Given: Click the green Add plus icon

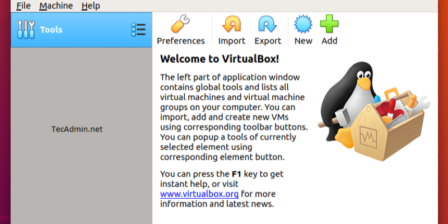Looking at the screenshot, I should tap(329, 24).
